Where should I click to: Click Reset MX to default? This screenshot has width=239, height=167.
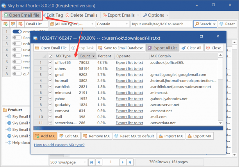[x=134, y=136]
